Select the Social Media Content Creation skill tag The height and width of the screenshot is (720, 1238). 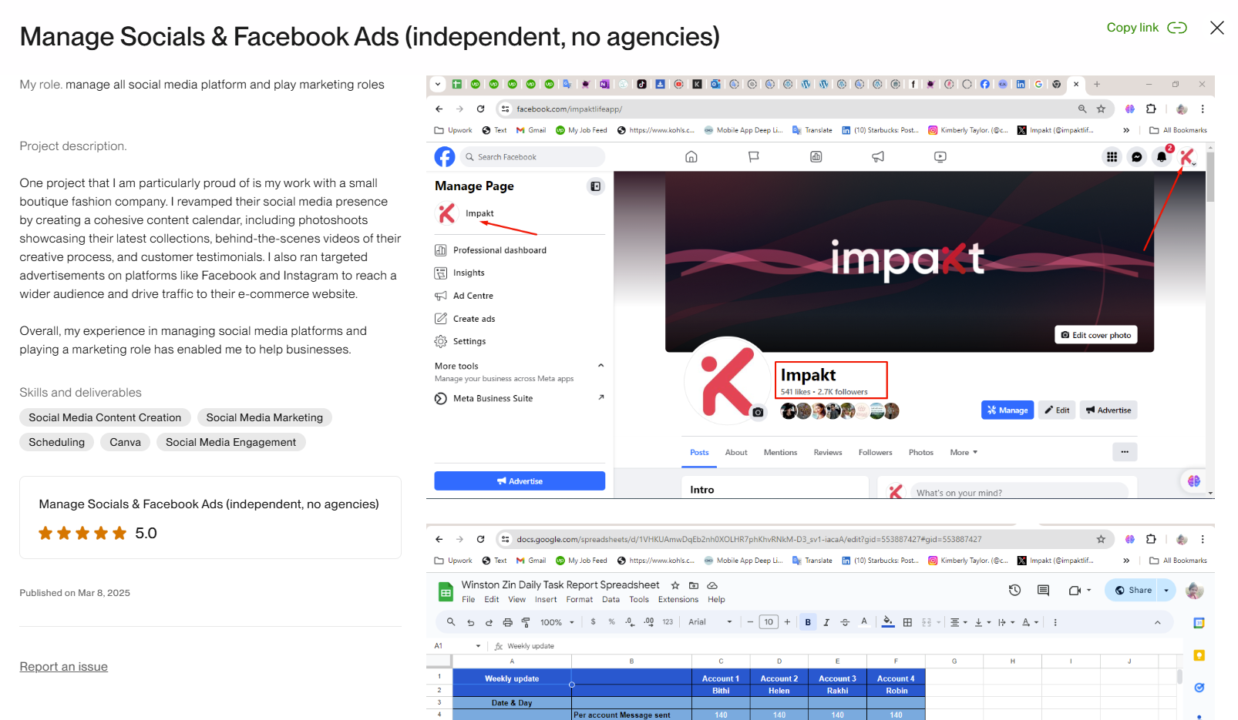[105, 417]
